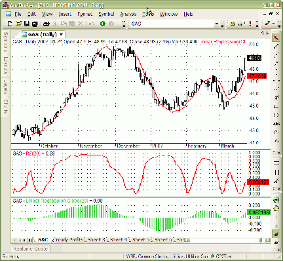This screenshot has height=261, width=283.
Task: Switch to Yearly Profits sheet tab
Action: tap(69, 240)
